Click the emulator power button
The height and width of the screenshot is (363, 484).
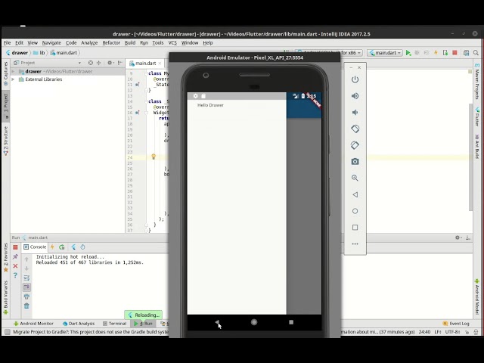coord(355,79)
